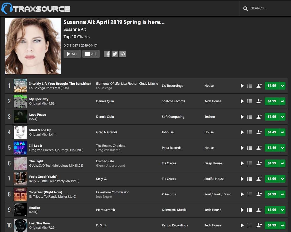Play the track Feels Good (Yeah!)
291x232 pixels.
click(242, 179)
